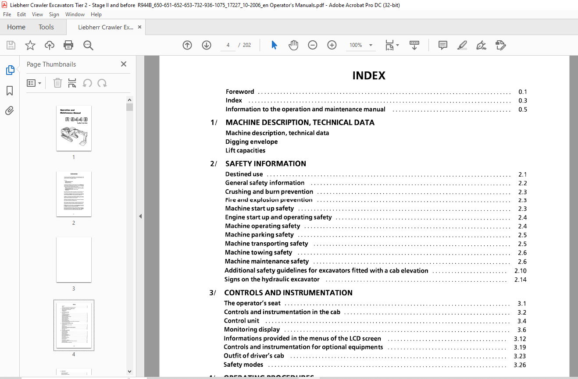Screen dimensions: 578x379
Task: Open the Sign menu
Action: (x=54, y=14)
